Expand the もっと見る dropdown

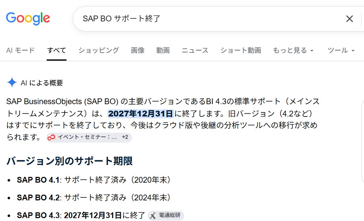[293, 50]
